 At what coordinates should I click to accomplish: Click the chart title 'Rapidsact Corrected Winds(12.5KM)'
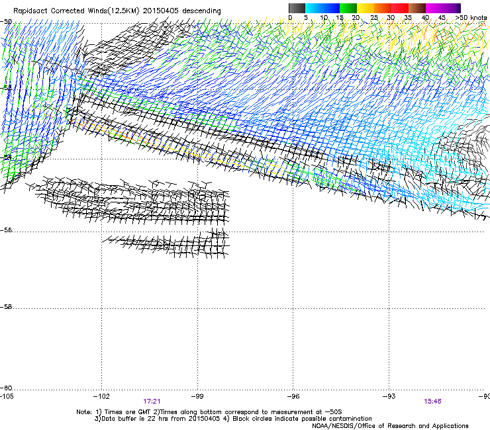click(x=76, y=11)
